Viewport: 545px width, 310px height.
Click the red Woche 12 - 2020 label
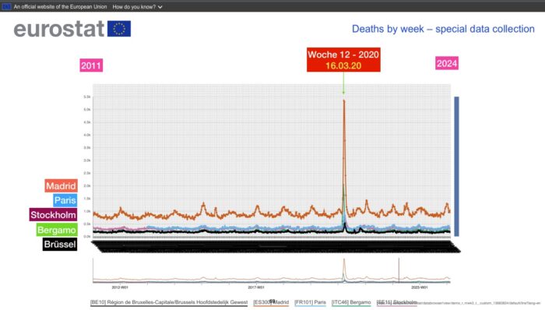(x=343, y=60)
